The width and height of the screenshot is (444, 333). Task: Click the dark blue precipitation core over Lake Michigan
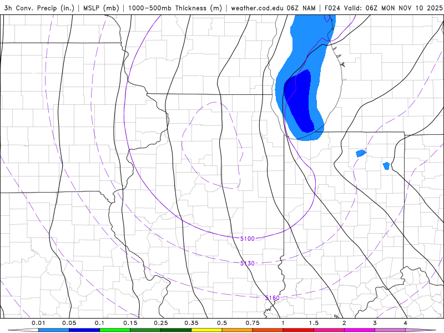point(300,100)
